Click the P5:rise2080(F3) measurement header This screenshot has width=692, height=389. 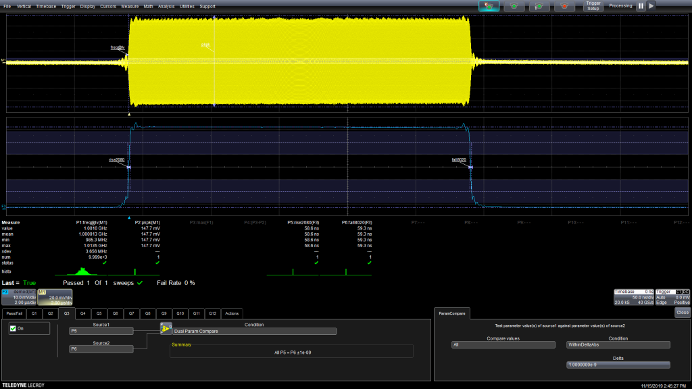pos(303,223)
